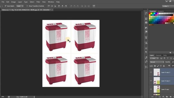This screenshot has width=174, height=98.
Task: Open the Character panel icon
Action: [x=146, y=48]
